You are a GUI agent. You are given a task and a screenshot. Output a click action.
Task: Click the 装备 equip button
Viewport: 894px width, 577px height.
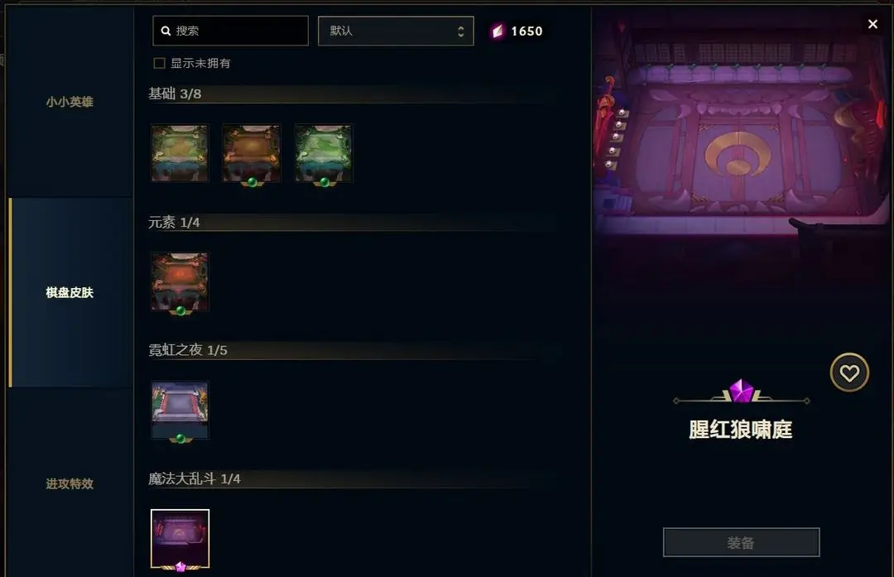pos(741,542)
